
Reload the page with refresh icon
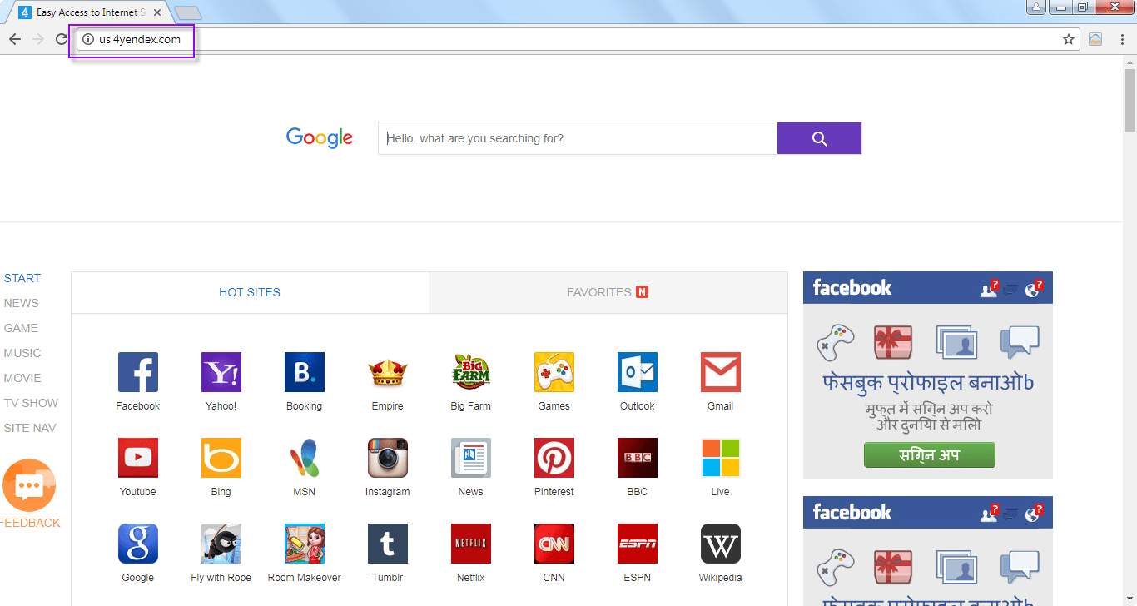pyautogui.click(x=62, y=39)
